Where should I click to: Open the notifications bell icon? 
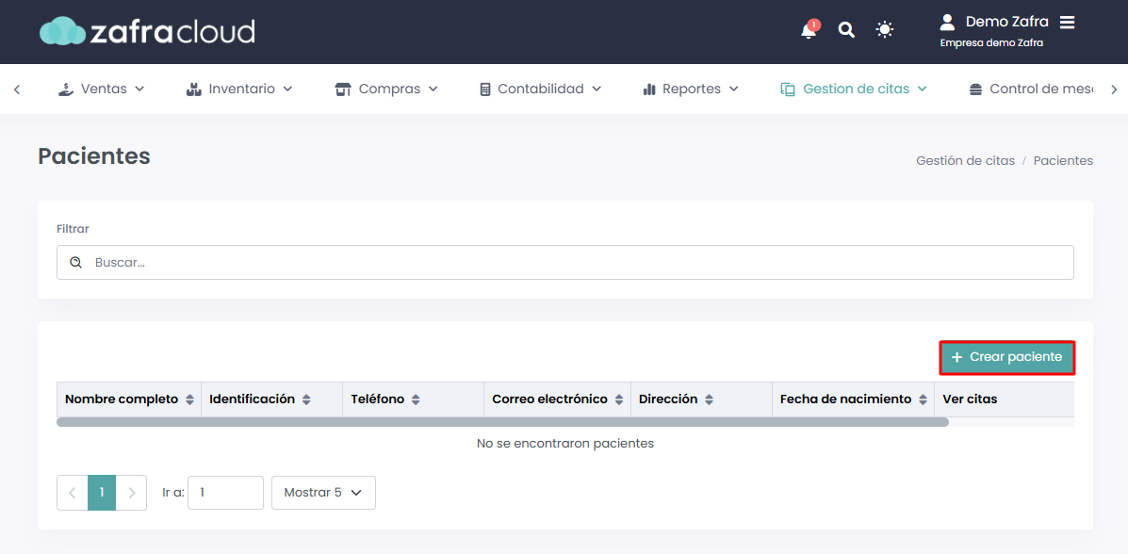click(x=809, y=31)
